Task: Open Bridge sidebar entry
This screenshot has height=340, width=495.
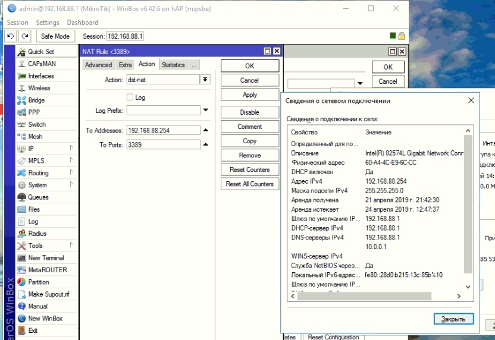Action: pos(47,100)
